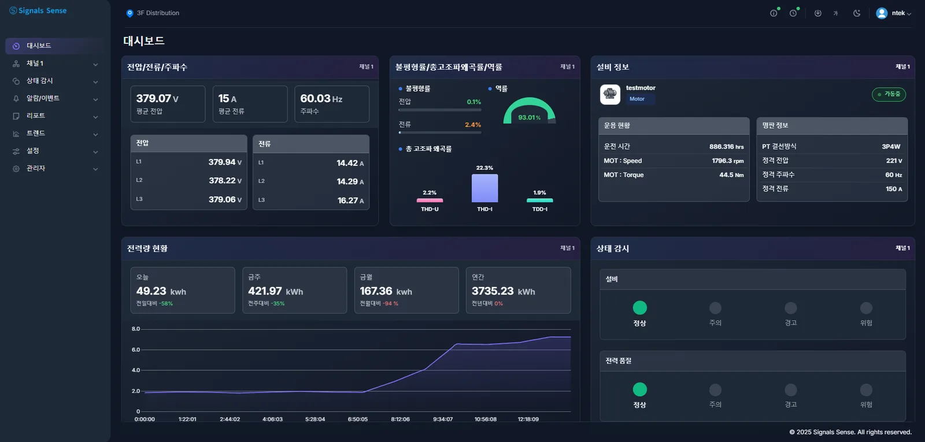The image size is (925, 442).
Task: Expand the 알람/이벤트 sidebar chevron
Action: tap(95, 99)
